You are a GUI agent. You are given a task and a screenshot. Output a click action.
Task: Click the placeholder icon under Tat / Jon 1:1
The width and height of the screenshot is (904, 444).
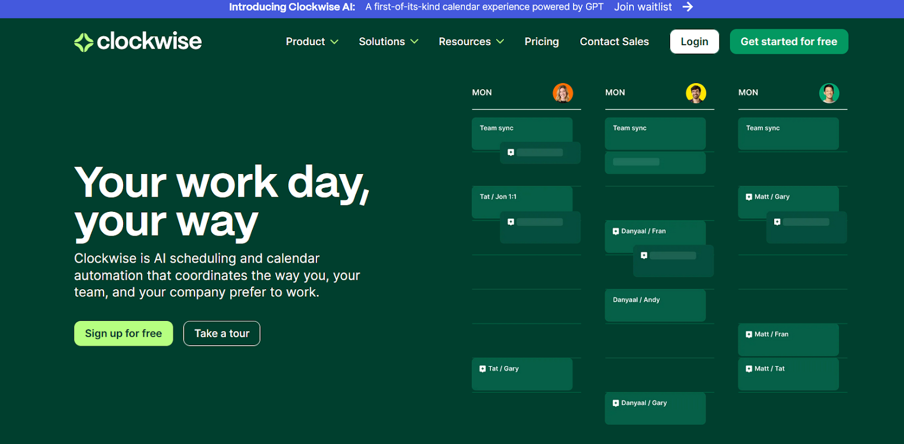tap(511, 222)
